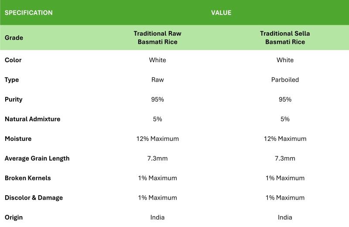
Task: Click Traditional Raw Basmati Rice heading
Action: coord(157,37)
